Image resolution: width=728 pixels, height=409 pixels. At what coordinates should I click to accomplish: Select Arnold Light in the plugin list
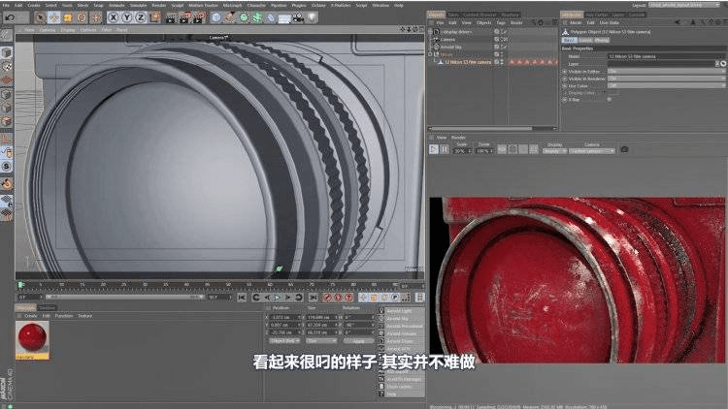(x=398, y=311)
